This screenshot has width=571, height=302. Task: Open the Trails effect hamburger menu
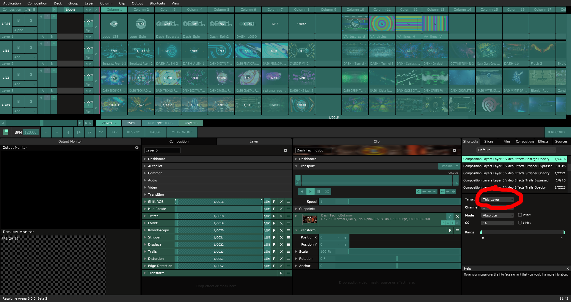288,252
